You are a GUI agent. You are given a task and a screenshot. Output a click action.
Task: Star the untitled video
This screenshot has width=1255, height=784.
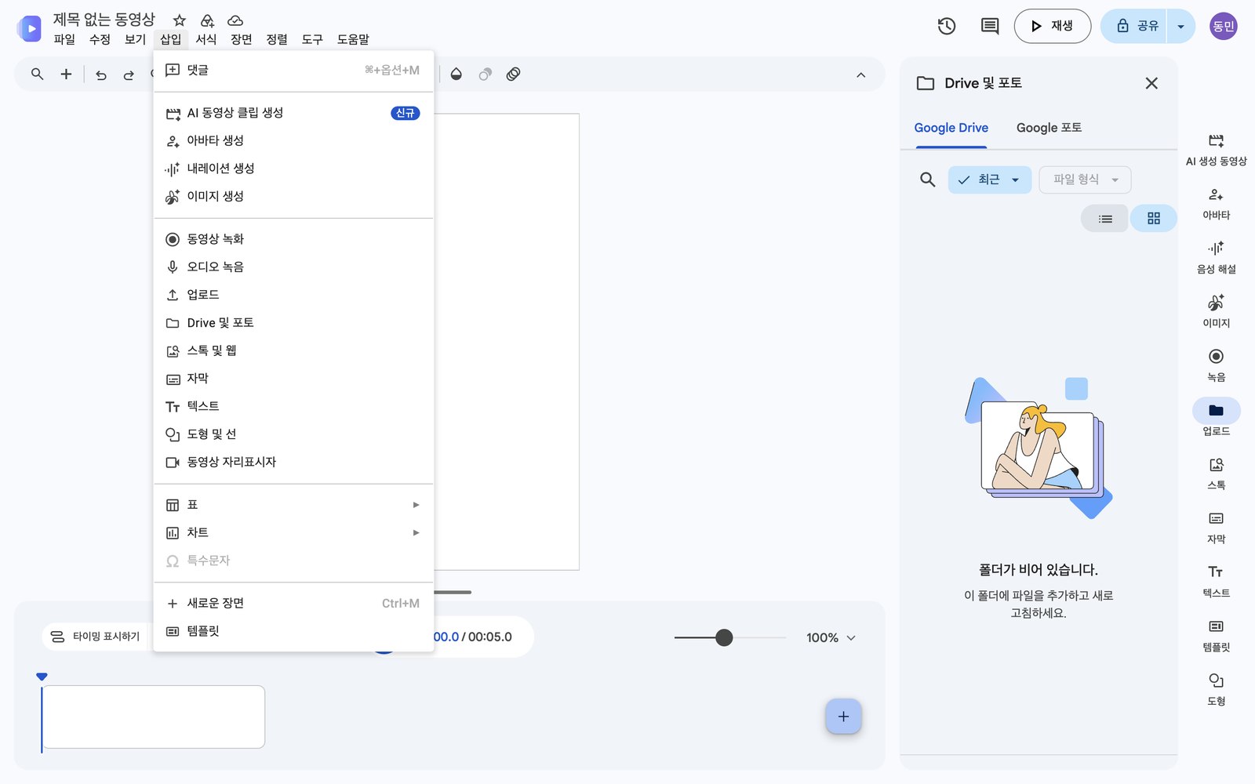point(180,20)
